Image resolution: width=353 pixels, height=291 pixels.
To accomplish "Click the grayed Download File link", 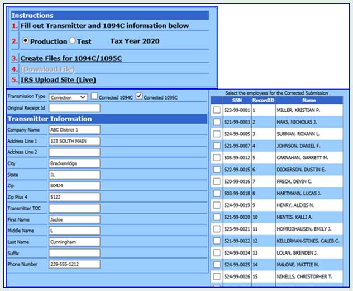I will 47,69.
